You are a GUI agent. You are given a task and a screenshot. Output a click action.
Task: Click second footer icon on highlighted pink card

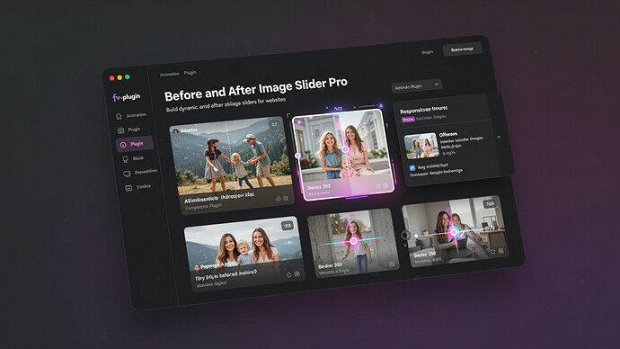pyautogui.click(x=385, y=185)
